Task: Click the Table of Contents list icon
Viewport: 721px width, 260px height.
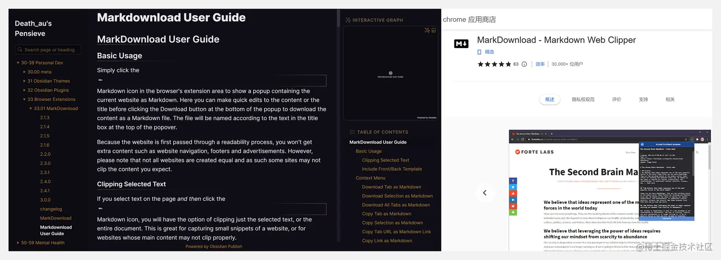Action: pyautogui.click(x=352, y=132)
